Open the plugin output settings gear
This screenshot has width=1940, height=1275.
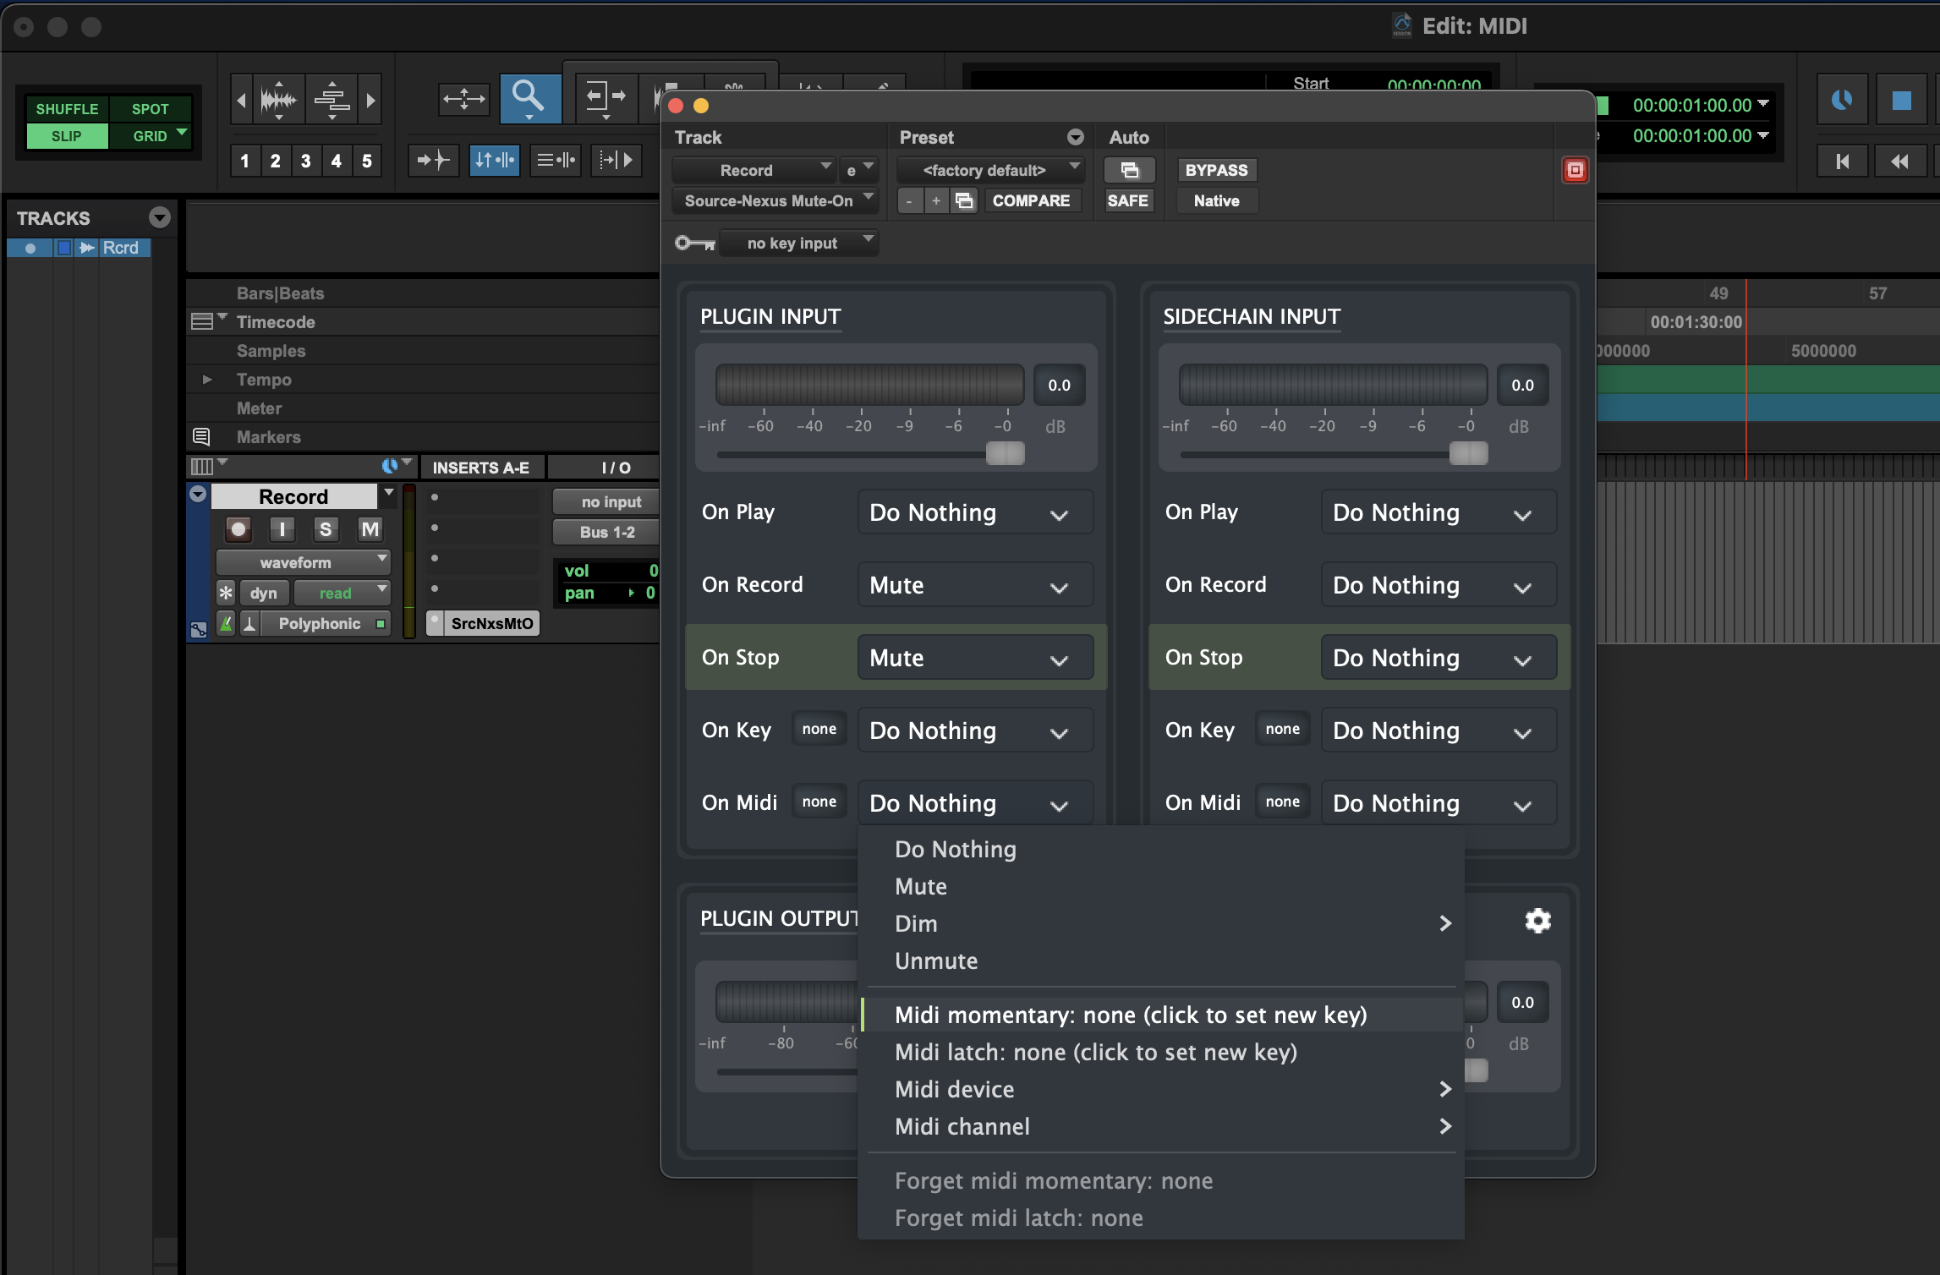pyautogui.click(x=1537, y=921)
